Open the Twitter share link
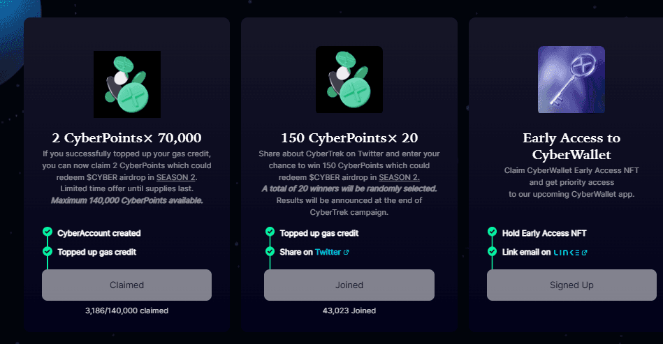Viewport: 663px width, 344px height. point(327,252)
